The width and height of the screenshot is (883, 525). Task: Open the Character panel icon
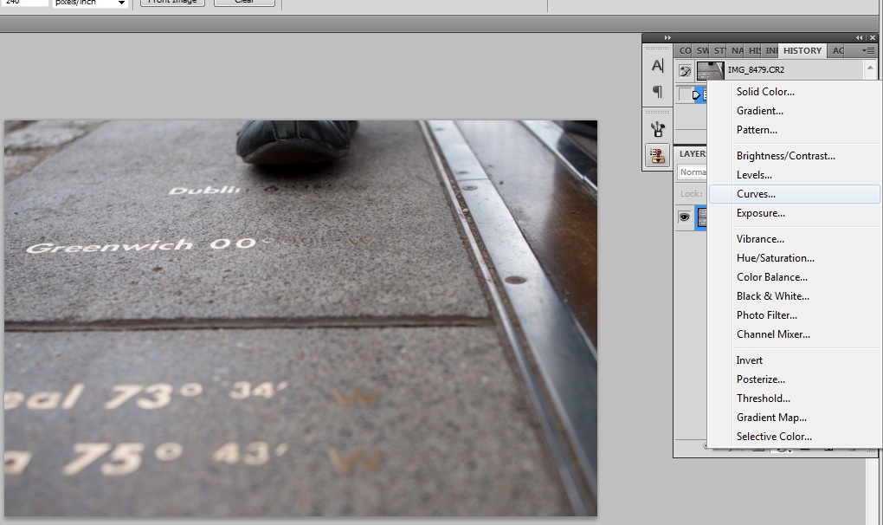657,66
